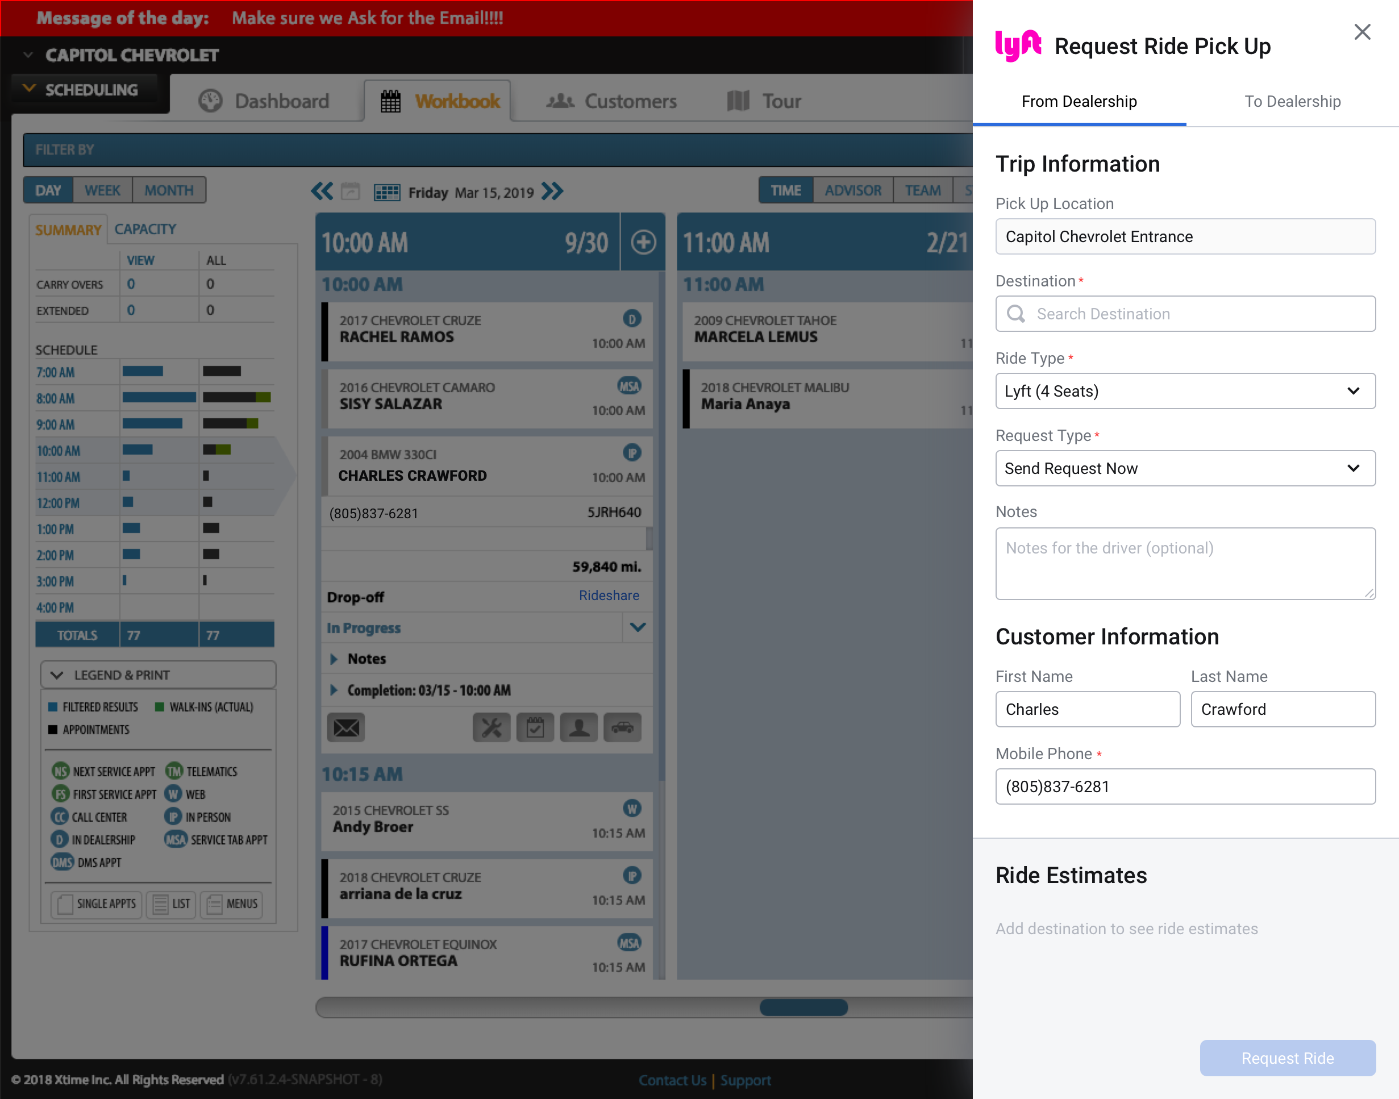
Task: Open the SUMMARY tab
Action: click(x=68, y=230)
